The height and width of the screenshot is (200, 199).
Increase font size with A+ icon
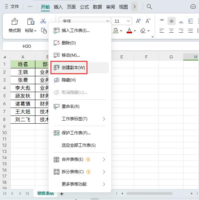point(138,21)
